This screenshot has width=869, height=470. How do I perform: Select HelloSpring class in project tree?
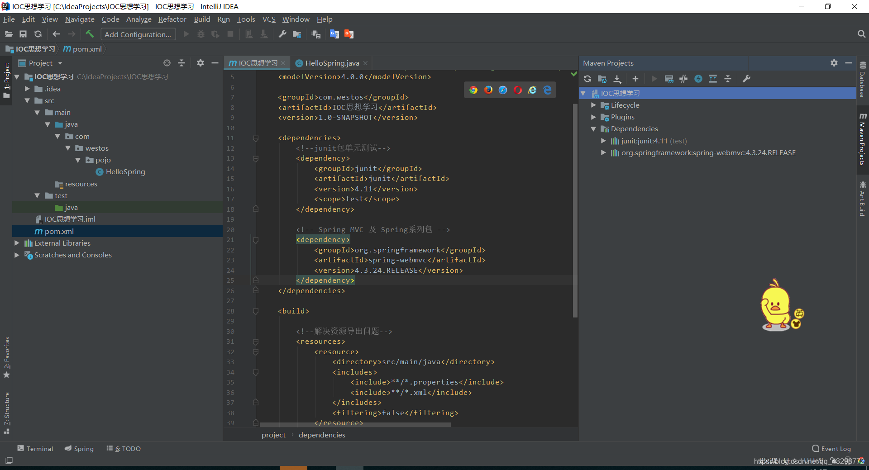[120, 172]
